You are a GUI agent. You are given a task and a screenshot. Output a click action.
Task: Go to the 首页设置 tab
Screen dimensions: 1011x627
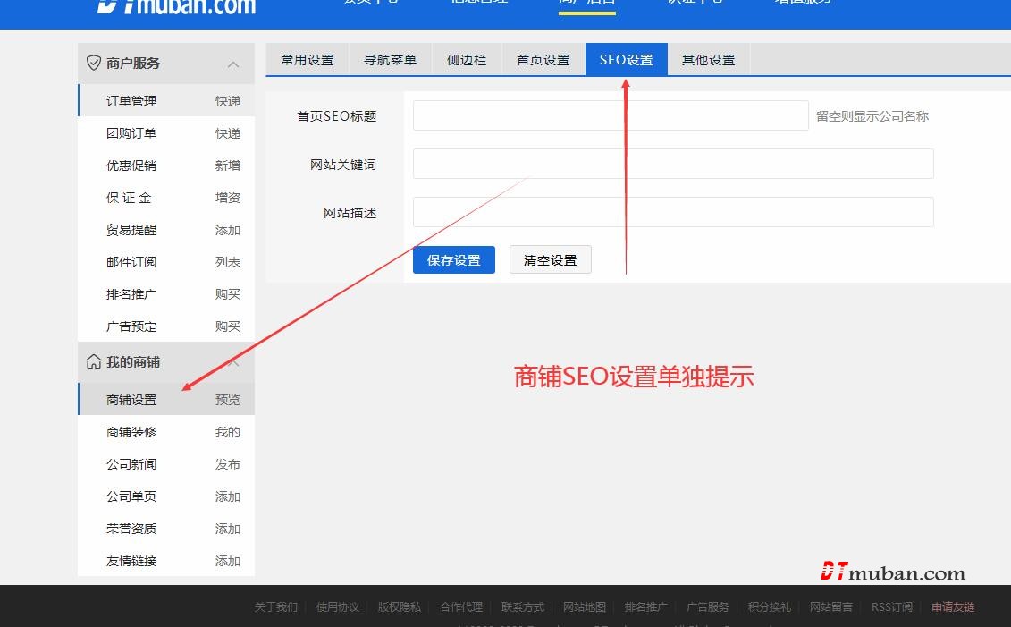tap(543, 60)
